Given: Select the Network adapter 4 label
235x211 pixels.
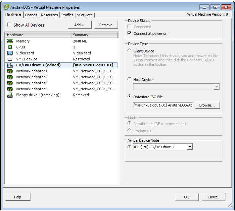Looking at the screenshot, I should click(x=32, y=89).
